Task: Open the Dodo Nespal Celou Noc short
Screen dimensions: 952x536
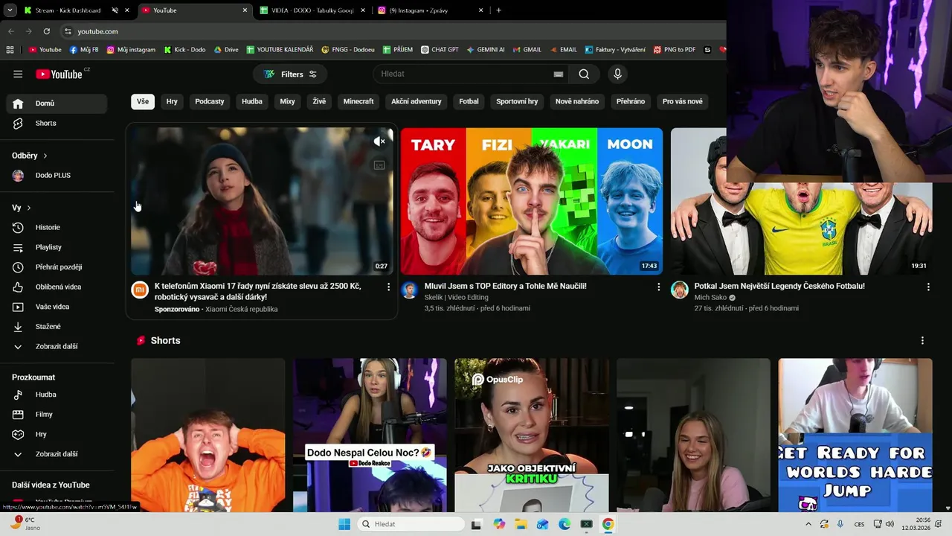Action: pos(370,435)
